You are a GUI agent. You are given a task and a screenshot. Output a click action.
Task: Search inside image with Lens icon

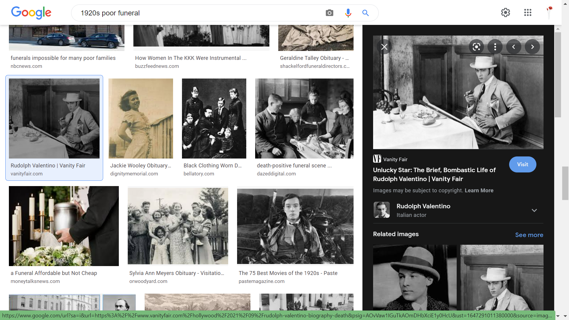click(x=476, y=47)
